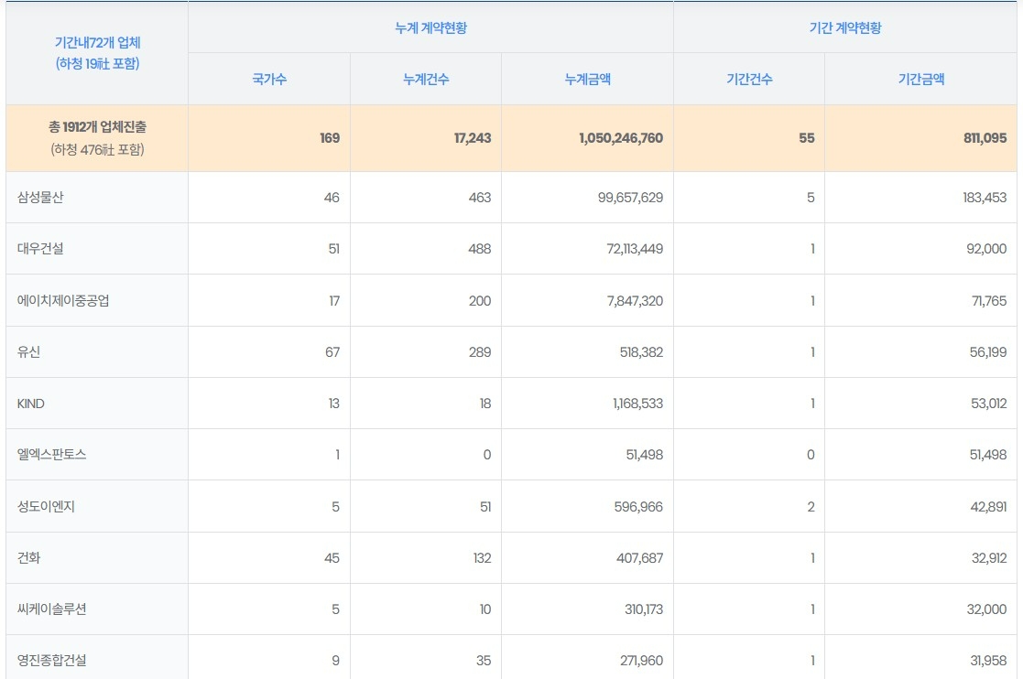
Task: Click the 기간내72개 업체 header cell
Action: (x=97, y=52)
